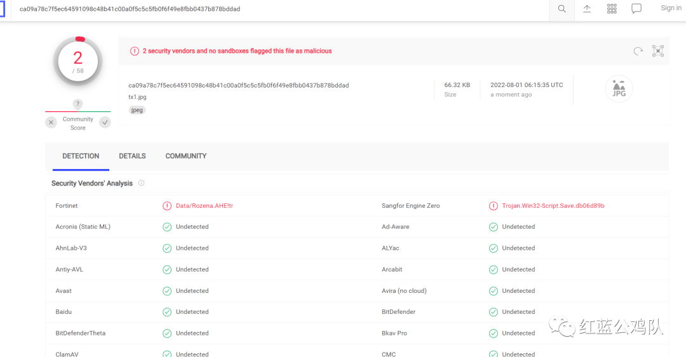
Task: Click the Community Score label
Action: point(78,123)
